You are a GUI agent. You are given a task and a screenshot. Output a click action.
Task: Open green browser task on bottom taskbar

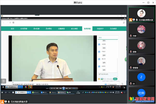click(x=36, y=93)
